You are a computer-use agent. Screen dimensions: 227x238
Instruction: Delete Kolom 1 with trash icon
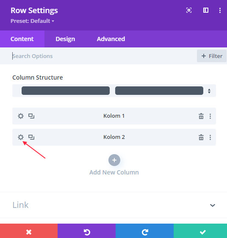coord(201,116)
